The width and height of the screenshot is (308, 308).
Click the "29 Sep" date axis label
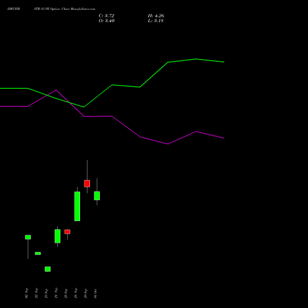86,293
